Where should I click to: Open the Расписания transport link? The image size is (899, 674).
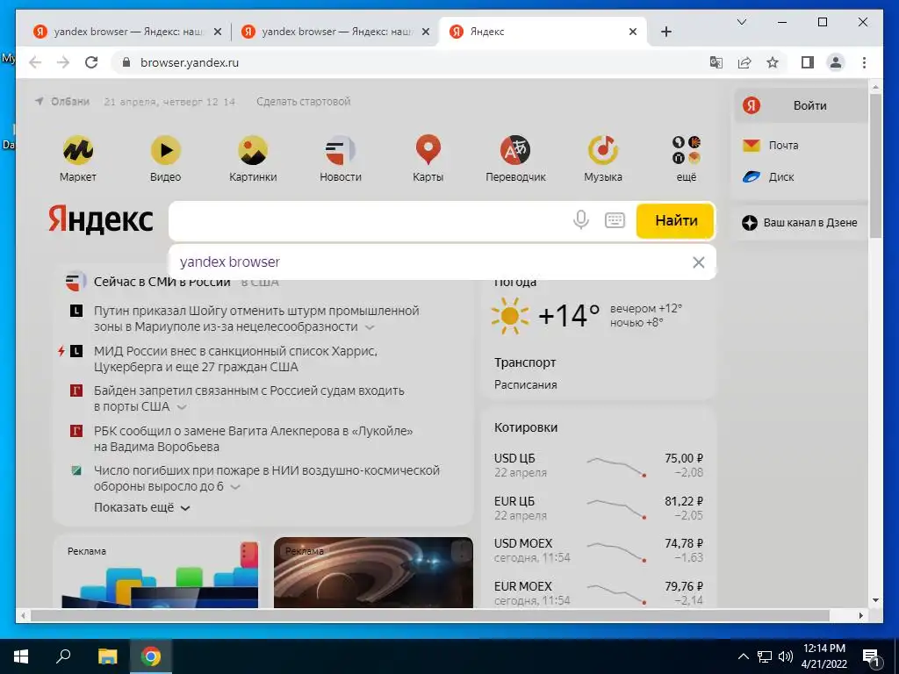pos(526,384)
